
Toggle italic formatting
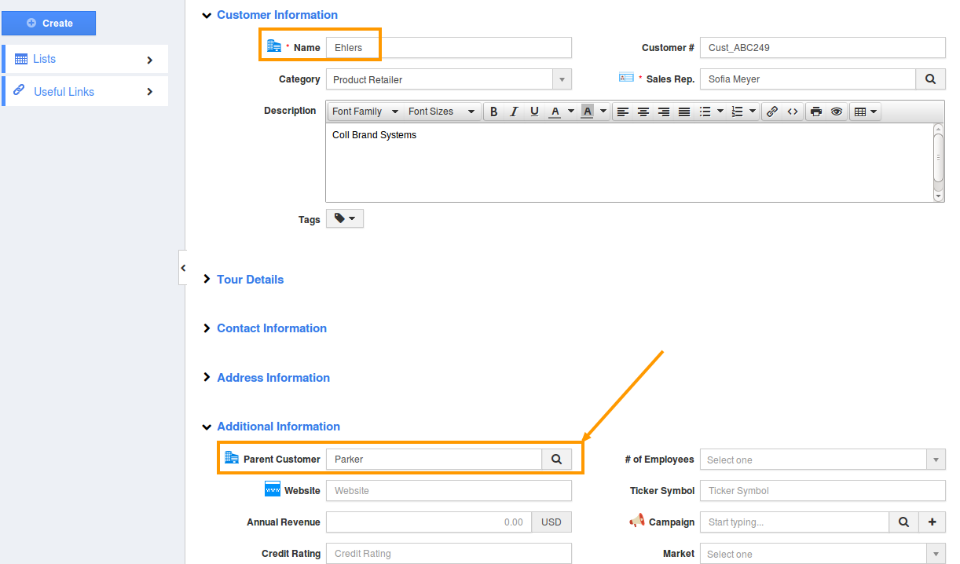click(x=514, y=112)
